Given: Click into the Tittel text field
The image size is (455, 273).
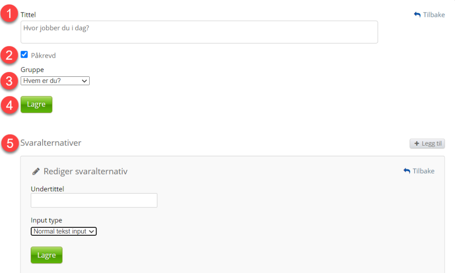Looking at the screenshot, I should 199,32.
